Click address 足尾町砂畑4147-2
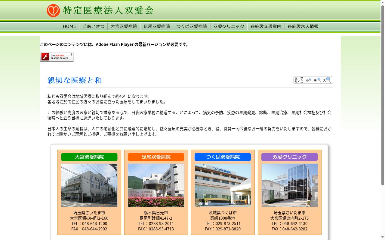Screen dimensions: 385x240 pyautogui.click(x=156, y=218)
